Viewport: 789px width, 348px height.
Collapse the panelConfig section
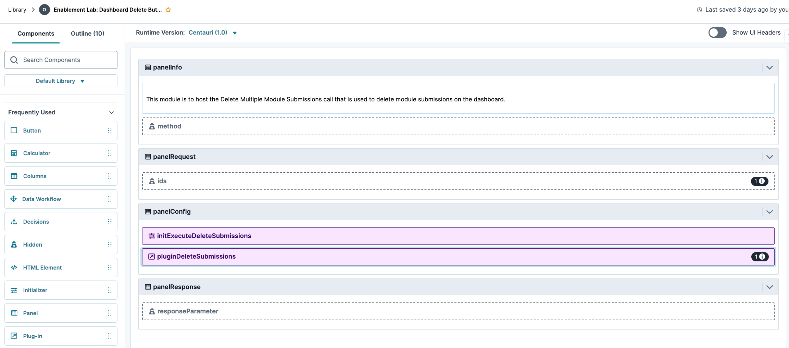point(770,212)
